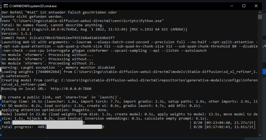Click the vertical scrollbar thumb
Screen dimensions: 266x140
(260, 17)
